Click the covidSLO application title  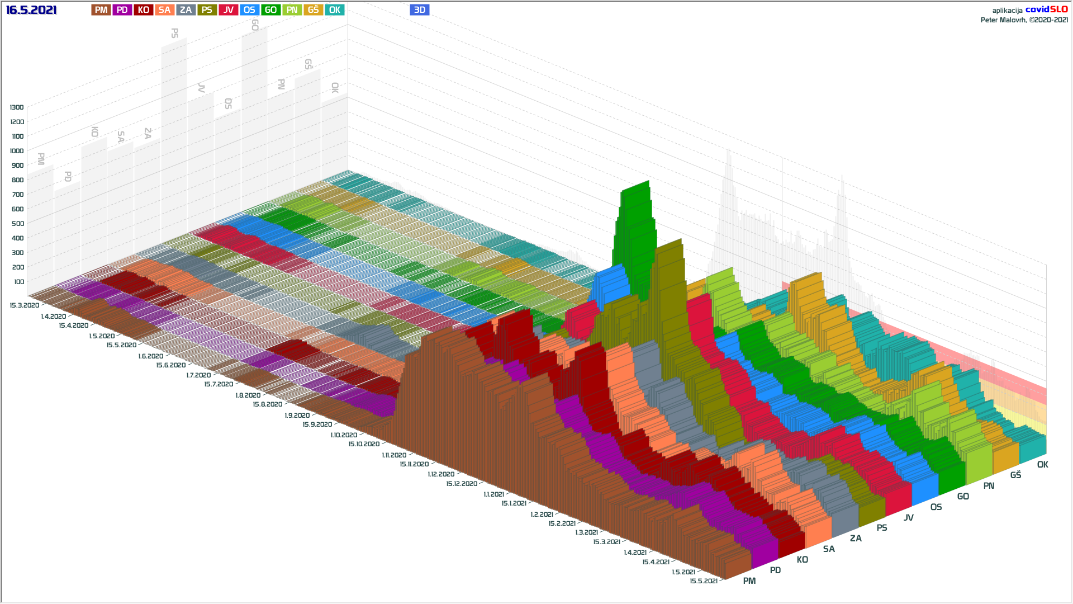(x=1046, y=10)
